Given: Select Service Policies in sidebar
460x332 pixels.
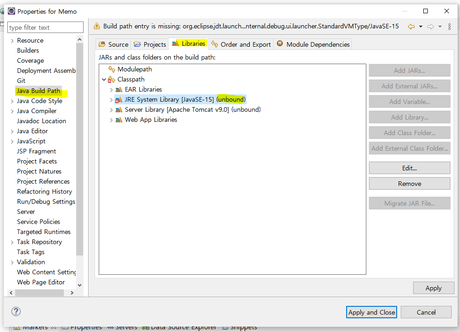Looking at the screenshot, I should [39, 222].
